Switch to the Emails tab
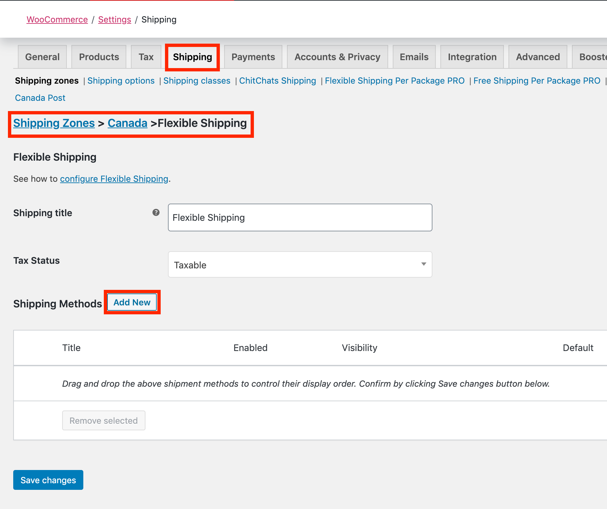 (x=414, y=57)
